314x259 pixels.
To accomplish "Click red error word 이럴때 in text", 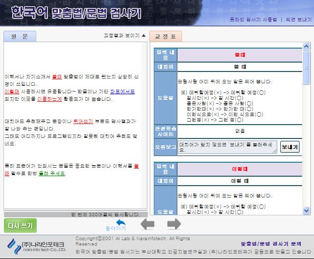I will tap(12, 91).
